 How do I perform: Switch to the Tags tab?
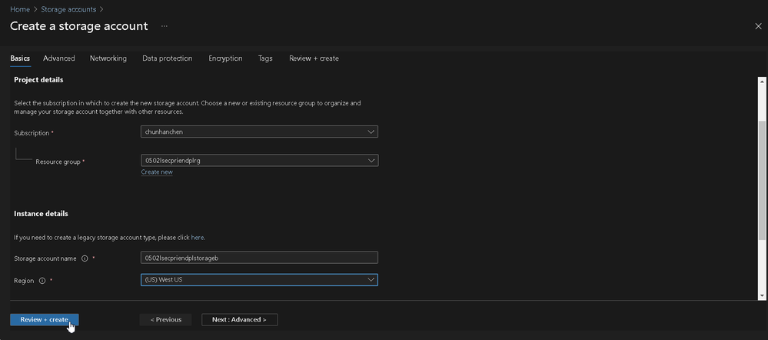click(265, 58)
